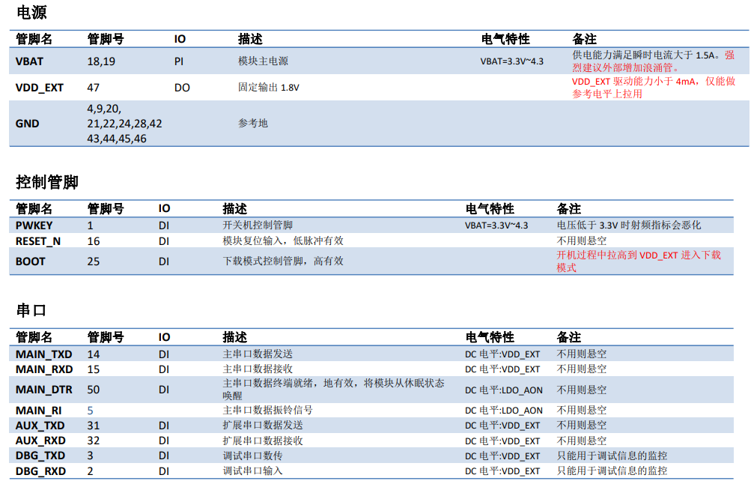Image resolution: width=751 pixels, height=487 pixels.
Task: Select the GND pin name
Action: coord(27,124)
